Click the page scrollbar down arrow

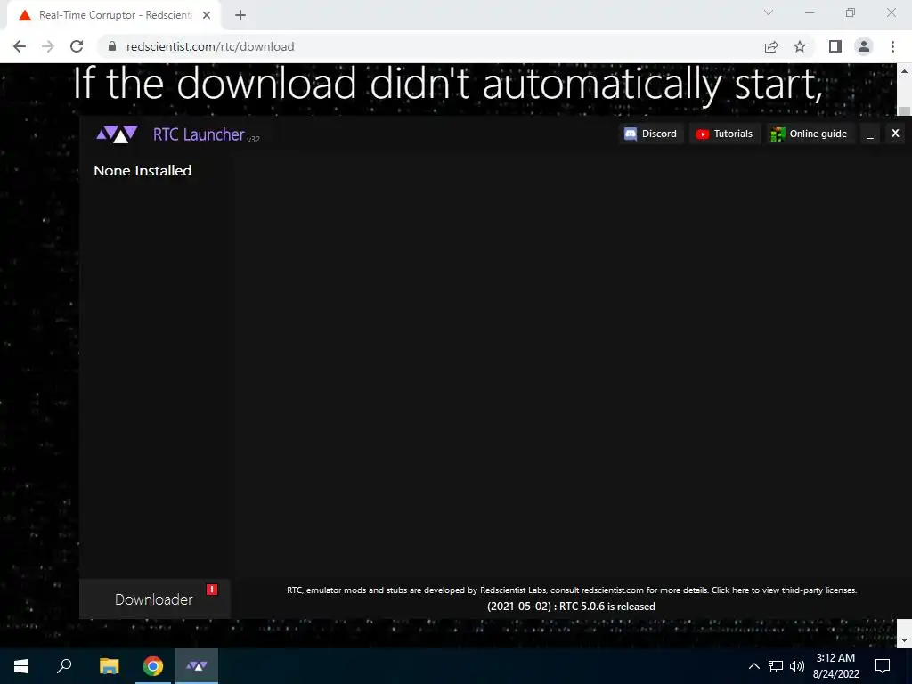pos(904,640)
